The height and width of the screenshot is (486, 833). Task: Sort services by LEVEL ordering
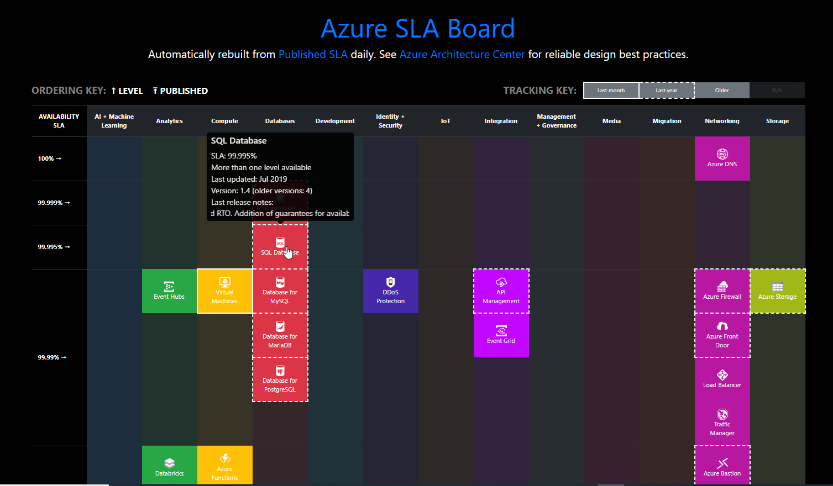click(127, 91)
